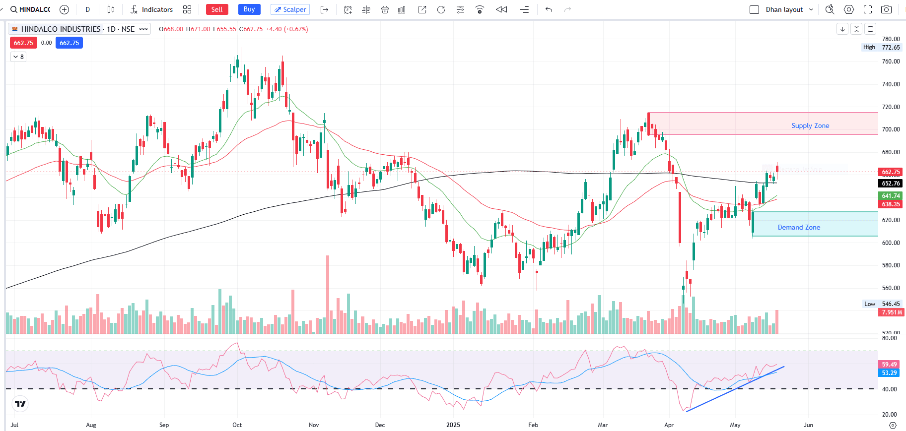Click the Low 546.45 price label
Screen dimensions: 906x431
tap(882, 304)
